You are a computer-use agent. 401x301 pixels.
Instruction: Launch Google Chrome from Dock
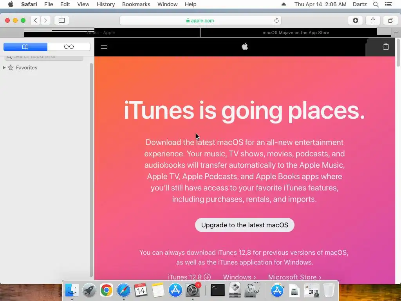click(x=107, y=290)
